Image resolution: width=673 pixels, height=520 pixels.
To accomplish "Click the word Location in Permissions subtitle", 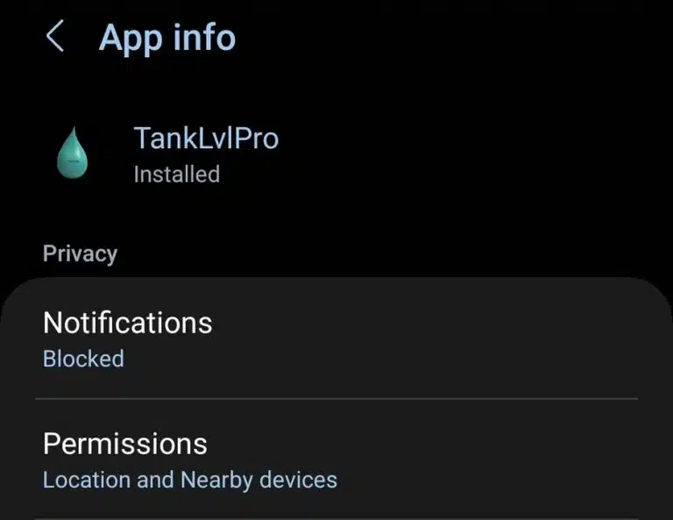I will pos(87,480).
